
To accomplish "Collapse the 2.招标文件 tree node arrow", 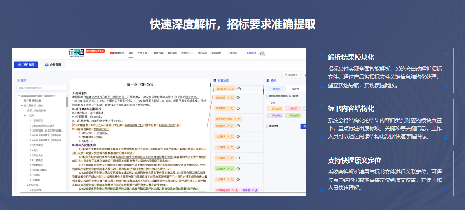I will coord(25,185).
